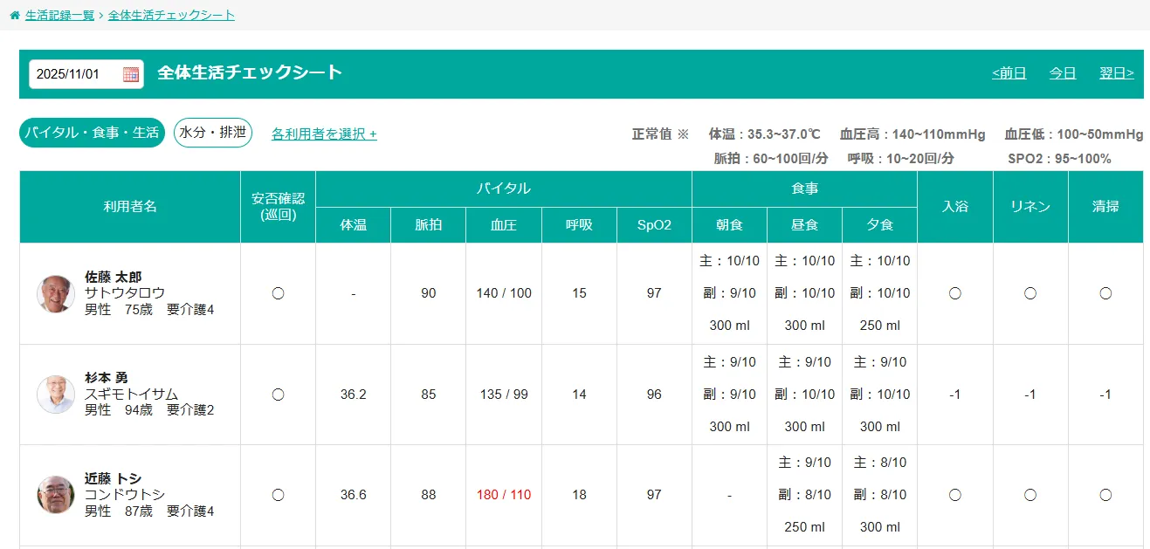Click 杉本 勇's profile photo
This screenshot has height=549, width=1150.
(56, 395)
